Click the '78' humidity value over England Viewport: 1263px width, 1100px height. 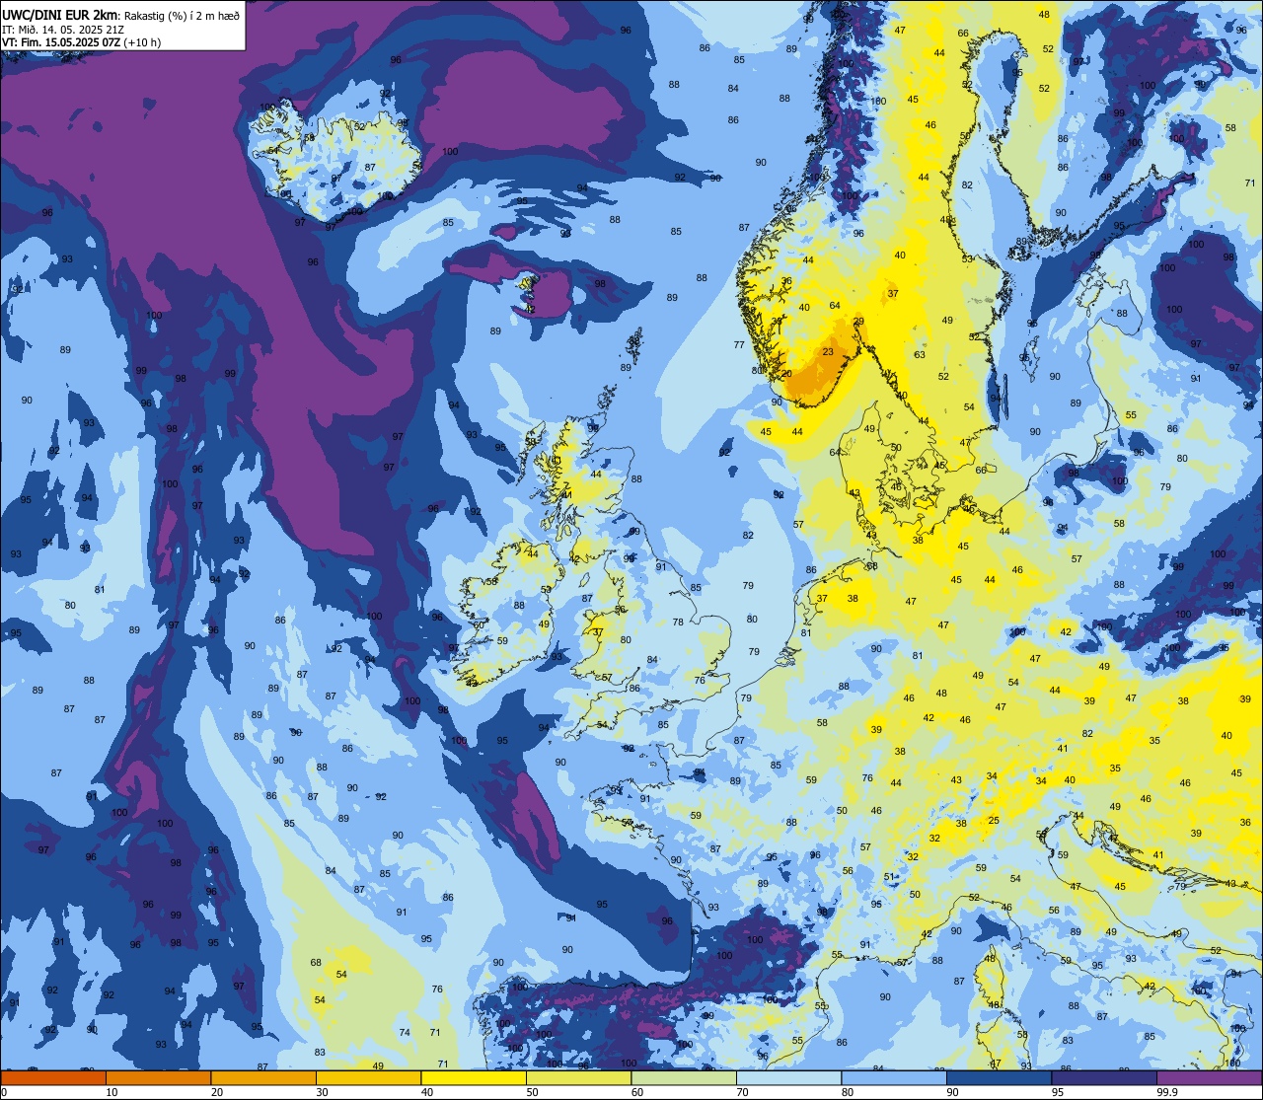(678, 622)
